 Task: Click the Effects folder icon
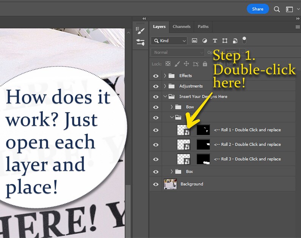[x=171, y=76]
